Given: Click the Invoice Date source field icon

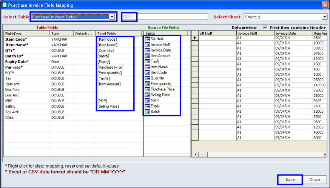Looking at the screenshot, I should click(x=147, y=50).
